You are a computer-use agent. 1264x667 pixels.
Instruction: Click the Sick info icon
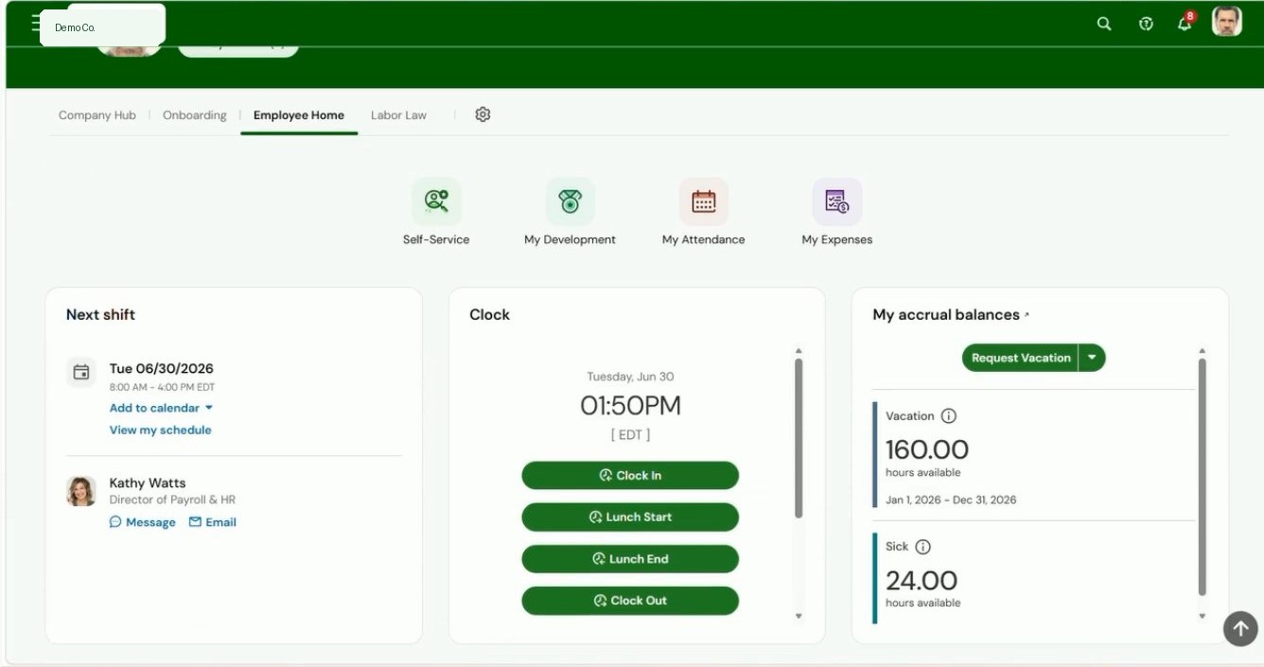(x=923, y=547)
